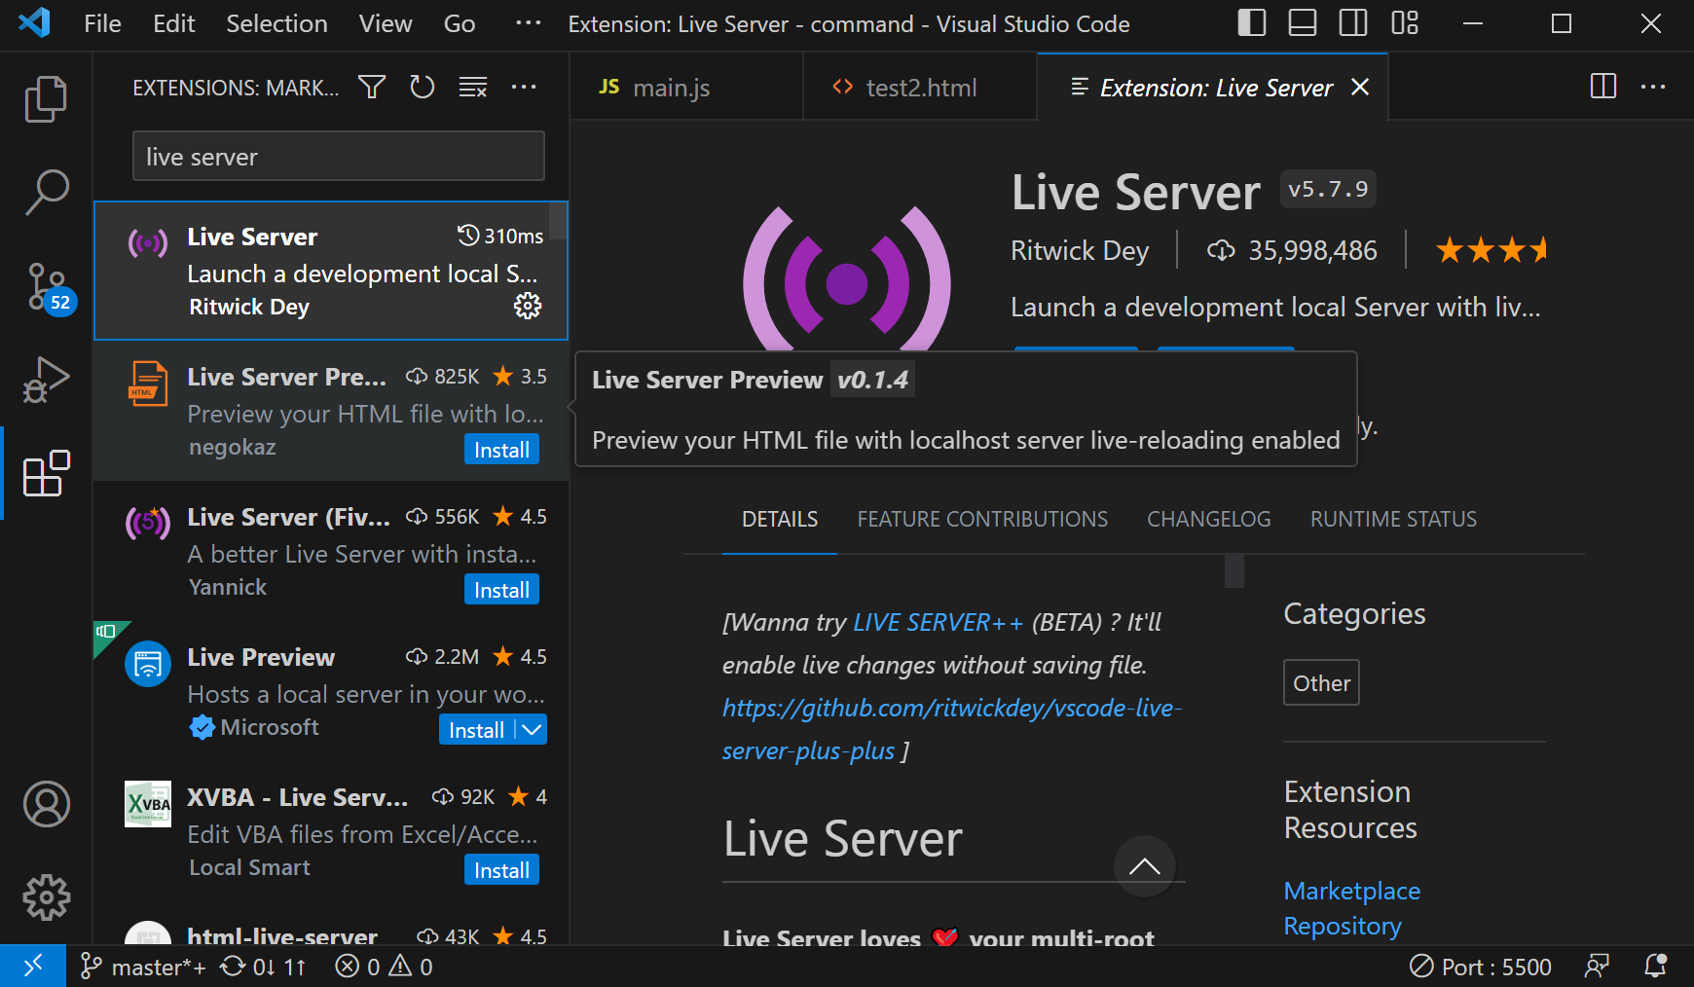Open Source Control view with 52 badge
The height and width of the screenshot is (987, 1694).
click(46, 286)
